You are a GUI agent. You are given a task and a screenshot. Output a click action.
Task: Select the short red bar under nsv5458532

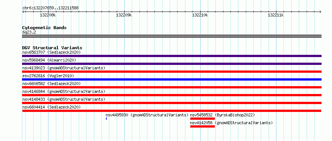coord(203,119)
